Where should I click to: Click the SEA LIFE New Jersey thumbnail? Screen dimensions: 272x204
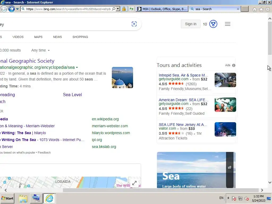point(225,129)
